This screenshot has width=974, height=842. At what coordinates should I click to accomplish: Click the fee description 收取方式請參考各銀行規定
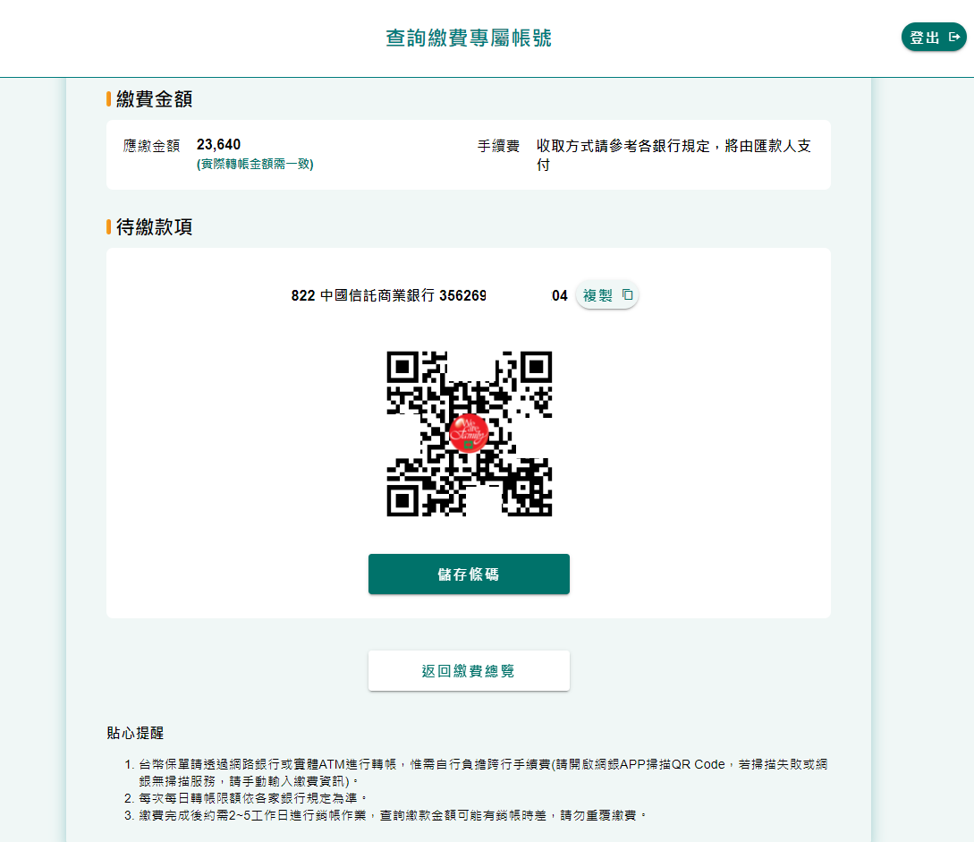674,156
